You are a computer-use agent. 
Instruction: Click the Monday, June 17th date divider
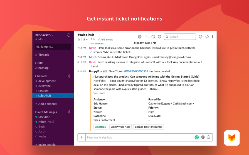point(145,43)
